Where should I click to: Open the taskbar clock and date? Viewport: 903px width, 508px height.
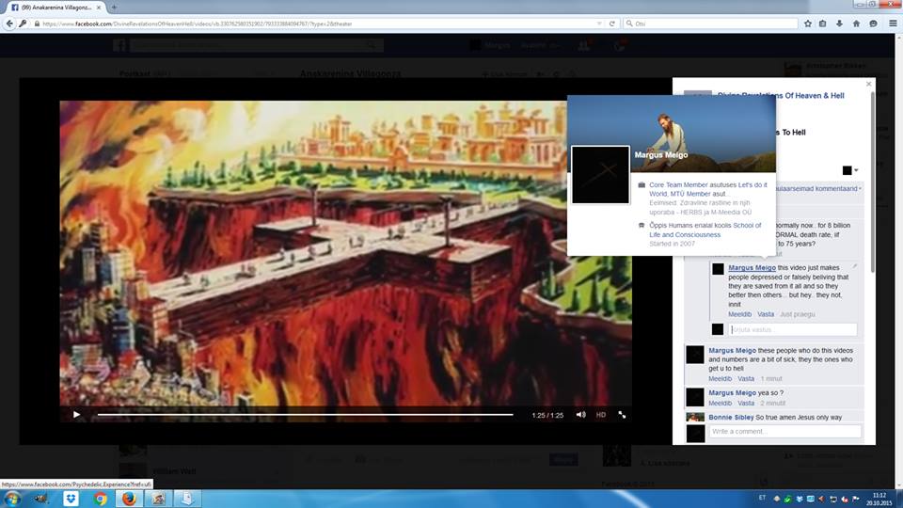coord(879,499)
